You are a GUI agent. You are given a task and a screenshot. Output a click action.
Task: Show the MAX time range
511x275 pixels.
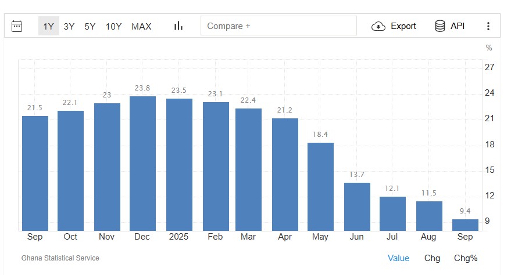(141, 26)
